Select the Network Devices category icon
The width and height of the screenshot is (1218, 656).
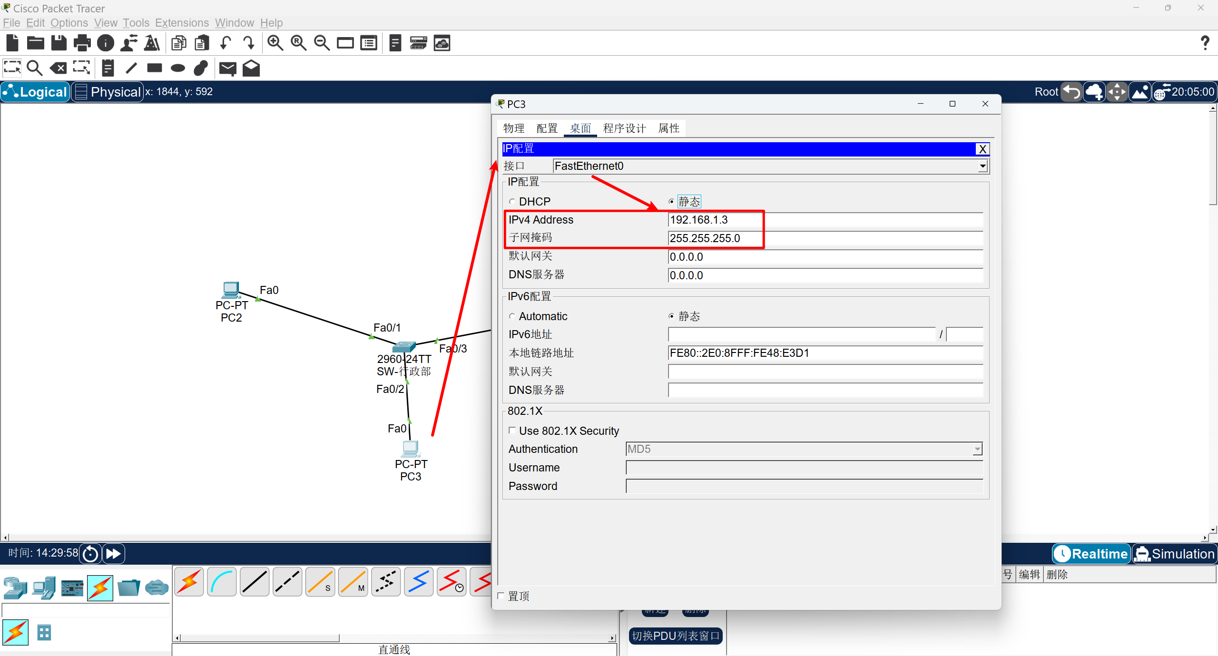(x=15, y=588)
